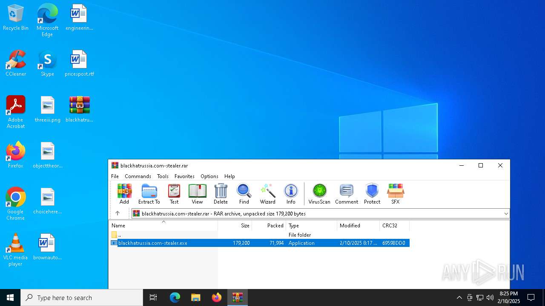Select Adobe Acrobat desktop icon
This screenshot has width=545, height=306.
point(16,112)
